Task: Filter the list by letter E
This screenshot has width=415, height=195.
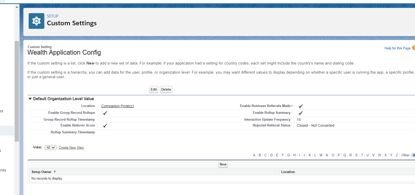Action: [x=277, y=155]
